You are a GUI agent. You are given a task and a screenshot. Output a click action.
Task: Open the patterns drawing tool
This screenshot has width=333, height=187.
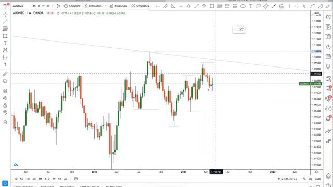pyautogui.click(x=5, y=50)
